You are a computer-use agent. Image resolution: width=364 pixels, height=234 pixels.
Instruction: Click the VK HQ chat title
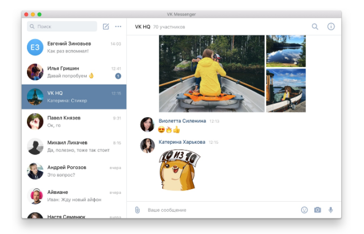click(x=143, y=26)
